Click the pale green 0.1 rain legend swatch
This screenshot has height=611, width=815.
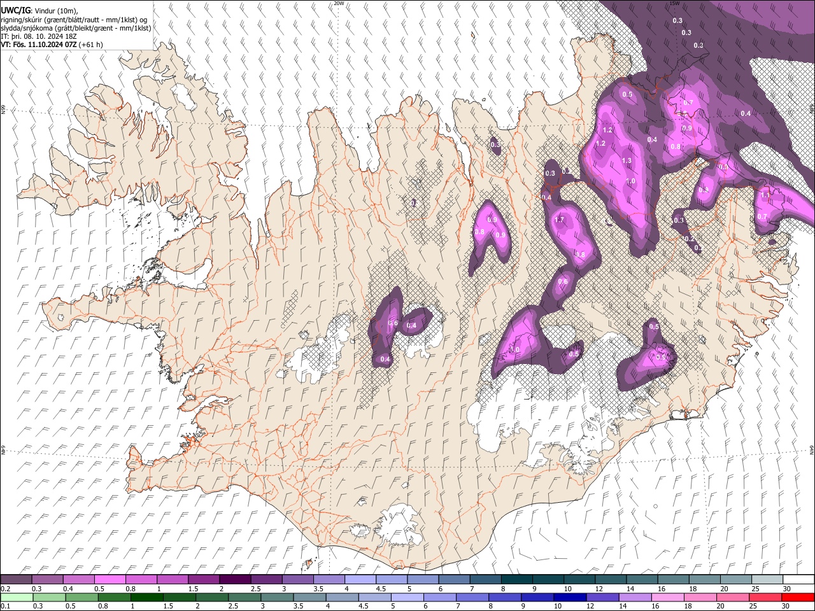16,597
